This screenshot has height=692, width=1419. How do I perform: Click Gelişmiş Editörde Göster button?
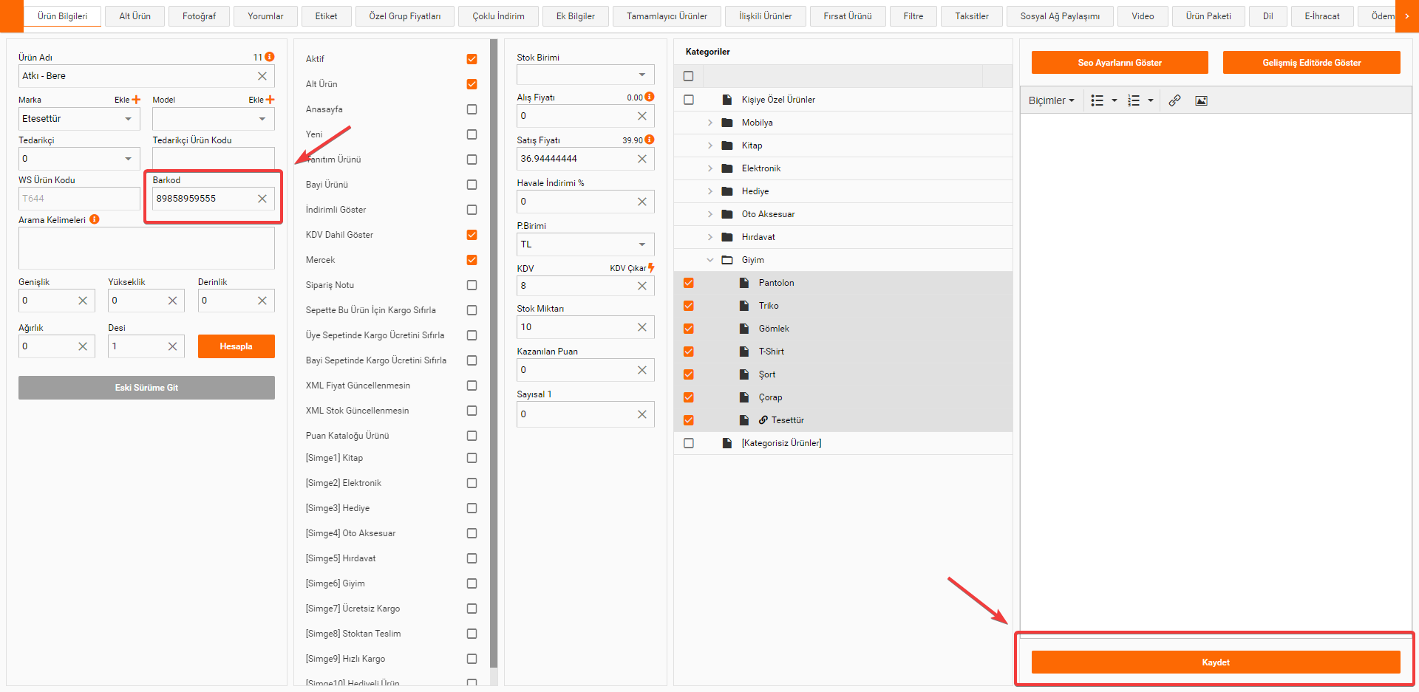(1312, 63)
